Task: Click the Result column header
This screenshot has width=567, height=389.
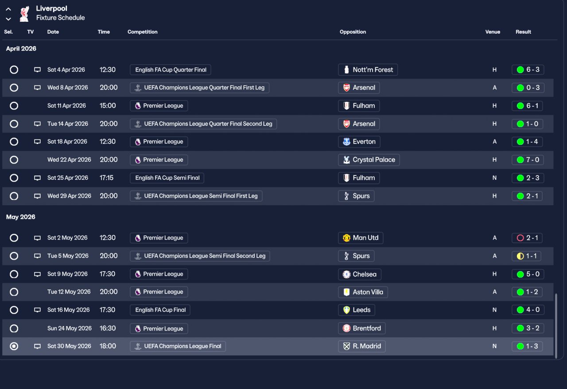Action: click(524, 32)
